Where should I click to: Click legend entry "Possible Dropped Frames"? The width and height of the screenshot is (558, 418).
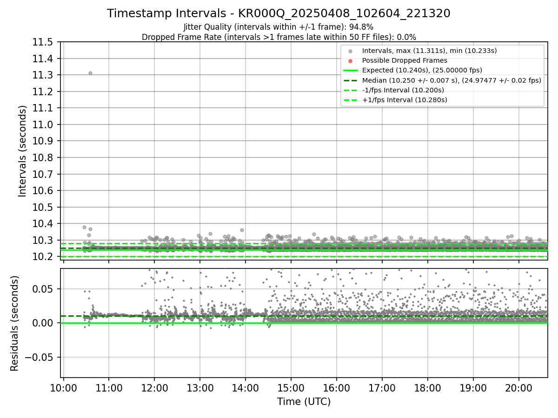(x=405, y=60)
